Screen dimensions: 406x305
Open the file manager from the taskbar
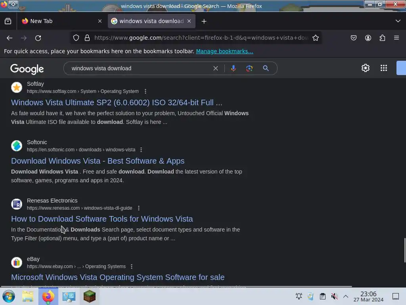coord(28,296)
